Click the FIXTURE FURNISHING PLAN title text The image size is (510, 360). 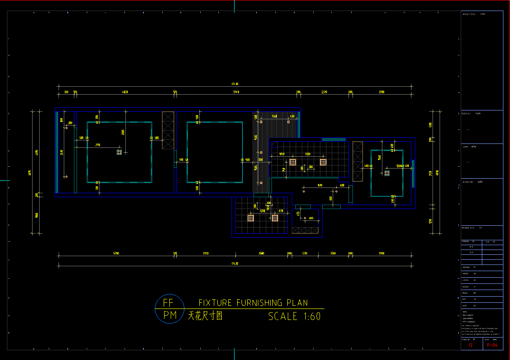(x=253, y=303)
